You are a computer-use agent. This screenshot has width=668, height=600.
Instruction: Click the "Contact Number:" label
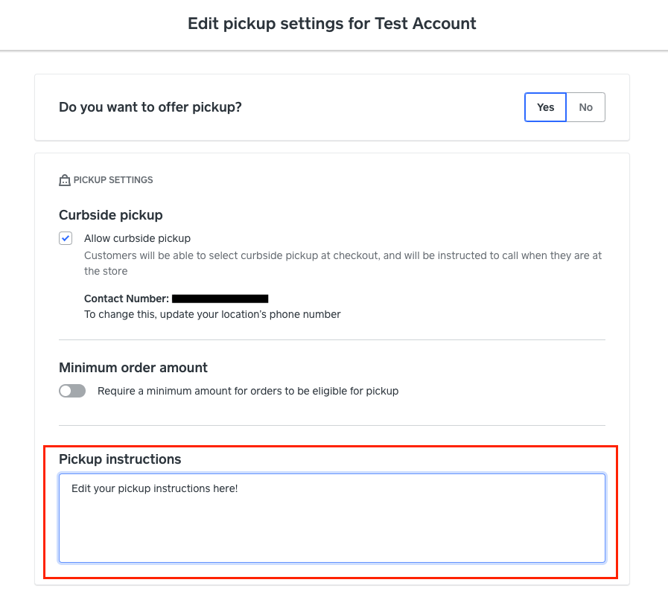[127, 299]
